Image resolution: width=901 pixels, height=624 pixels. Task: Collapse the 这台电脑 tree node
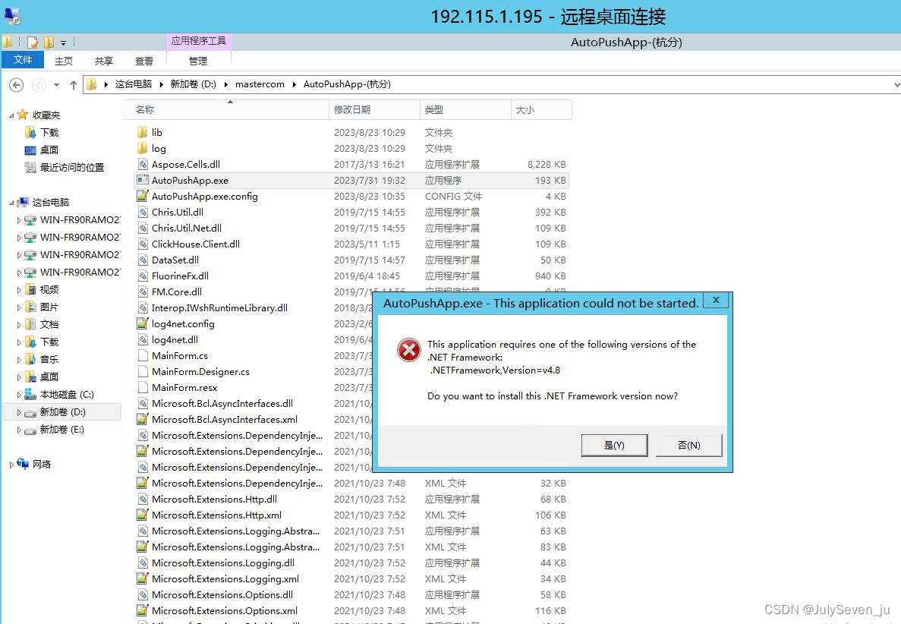(x=11, y=203)
